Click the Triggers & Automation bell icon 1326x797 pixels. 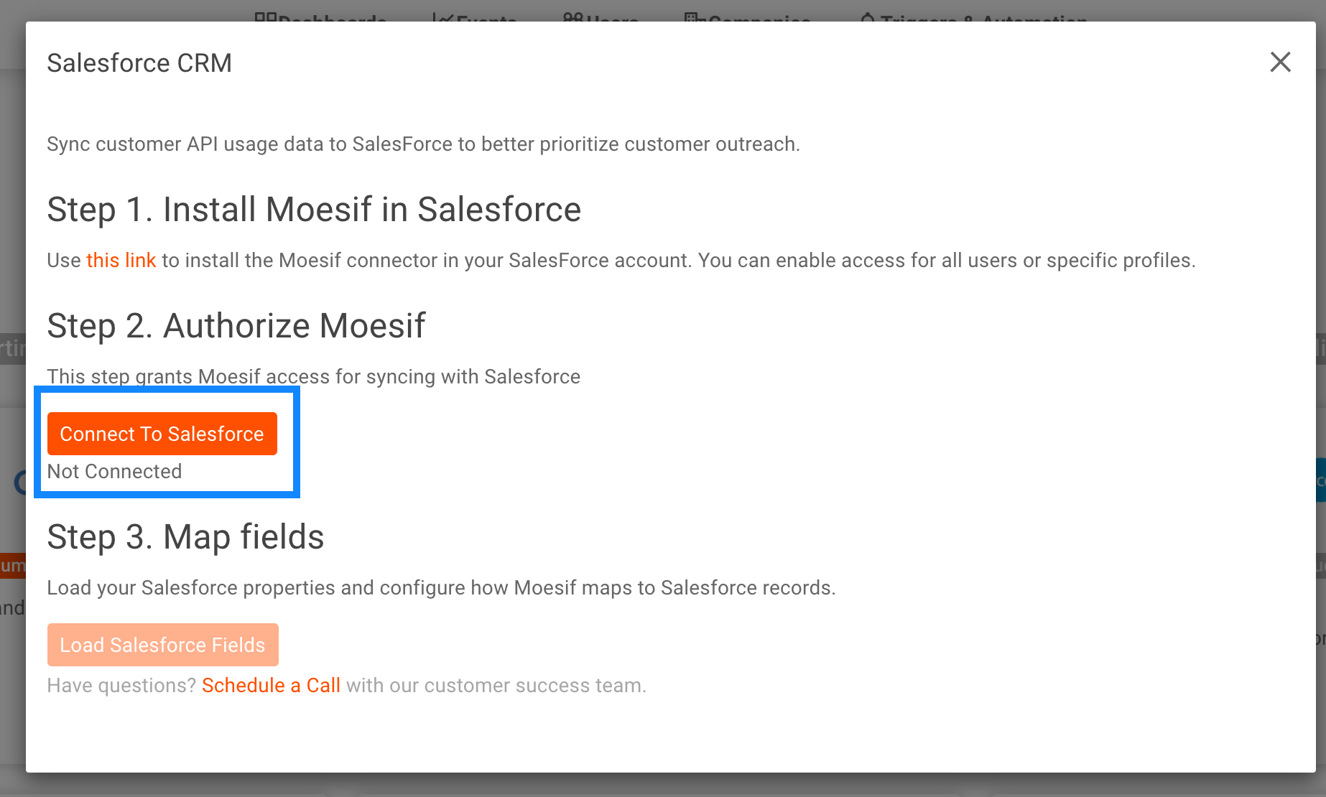[867, 17]
